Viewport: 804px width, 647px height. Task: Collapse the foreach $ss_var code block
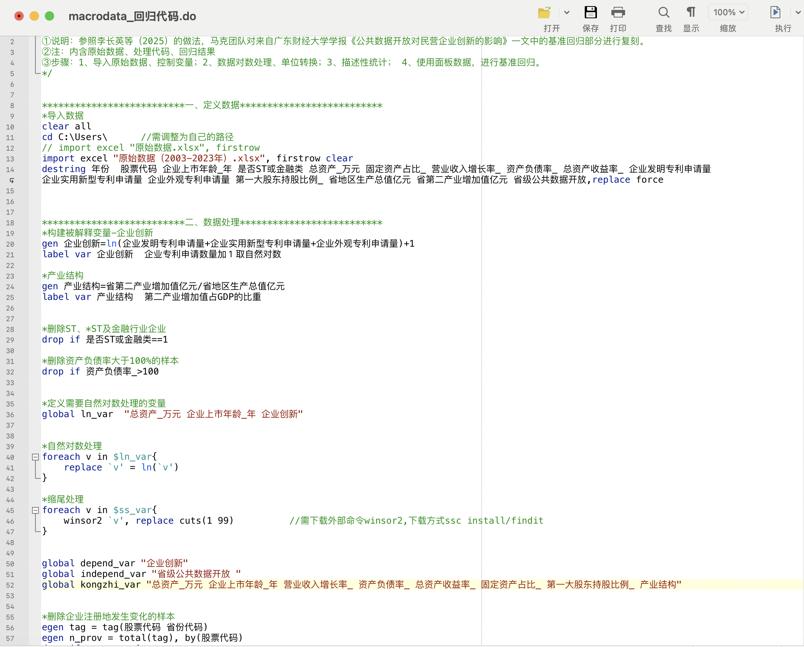point(35,510)
